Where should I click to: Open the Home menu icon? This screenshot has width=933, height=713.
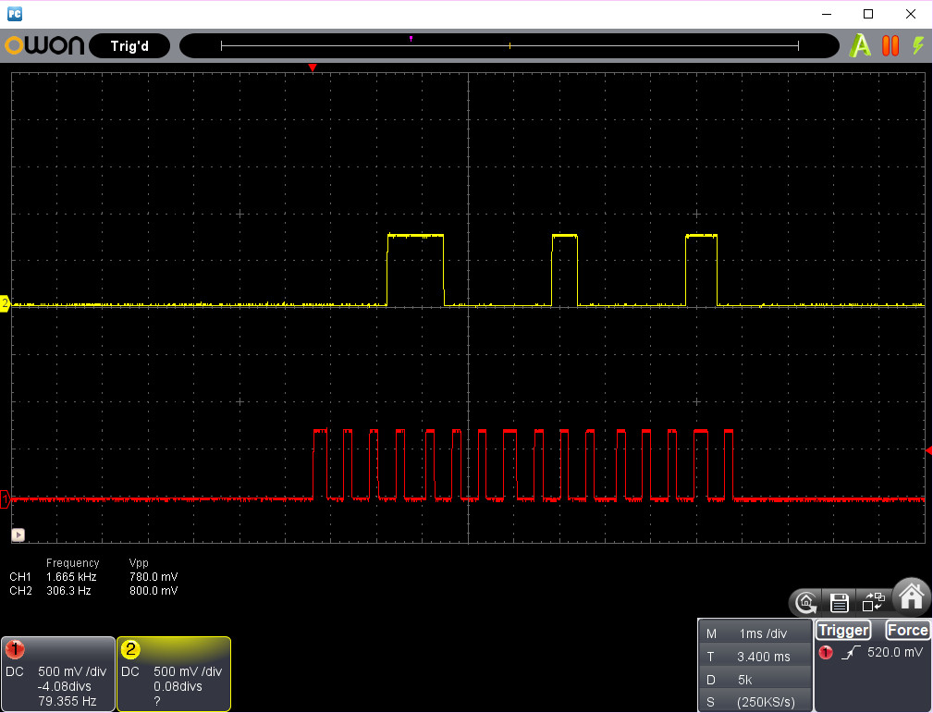[x=911, y=597]
